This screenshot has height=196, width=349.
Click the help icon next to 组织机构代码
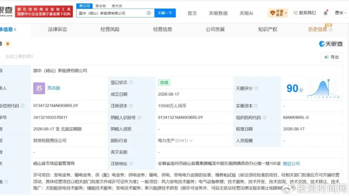point(264,117)
